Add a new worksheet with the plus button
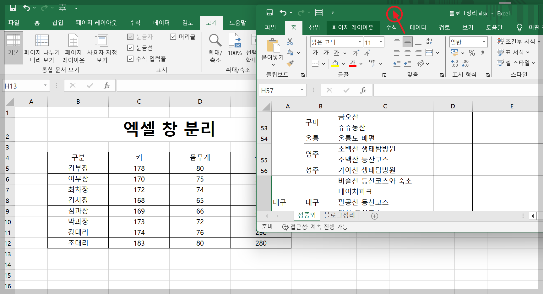The width and height of the screenshot is (543, 294). click(374, 216)
